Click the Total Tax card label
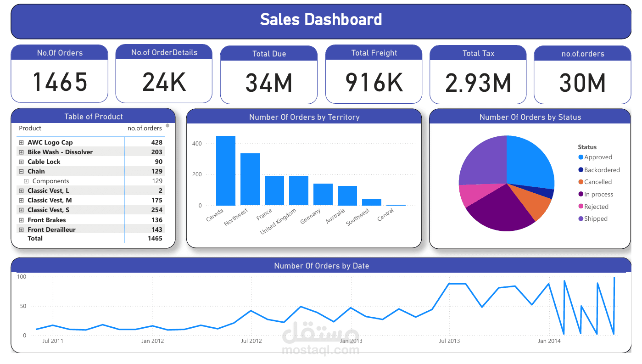The height and width of the screenshot is (364, 642). (x=478, y=53)
